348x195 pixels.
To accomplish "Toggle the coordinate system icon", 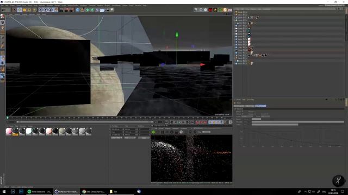I will [55, 10].
